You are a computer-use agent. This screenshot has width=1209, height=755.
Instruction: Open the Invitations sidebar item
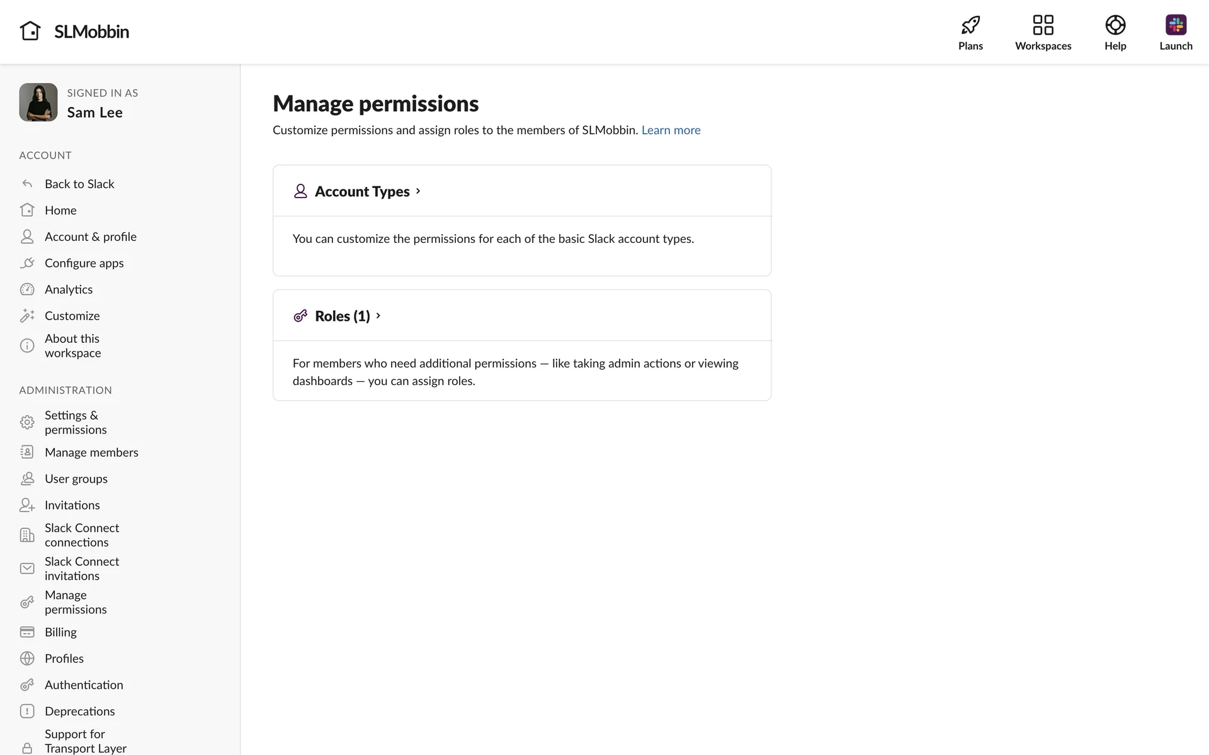click(x=72, y=505)
